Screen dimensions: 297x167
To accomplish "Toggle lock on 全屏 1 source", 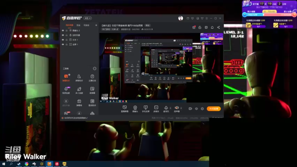I will coord(66,44).
